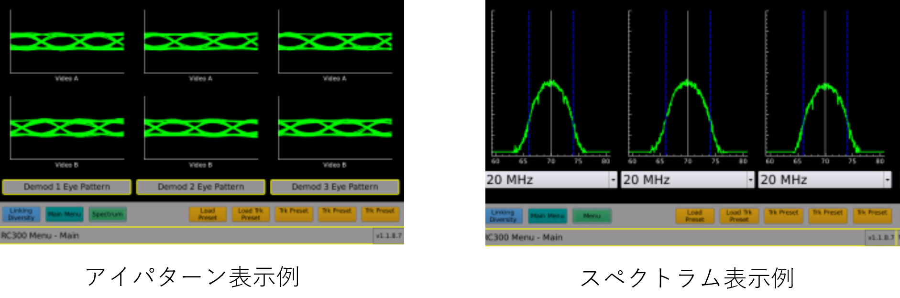Click Load Preset on eye pattern screen

pos(208,214)
